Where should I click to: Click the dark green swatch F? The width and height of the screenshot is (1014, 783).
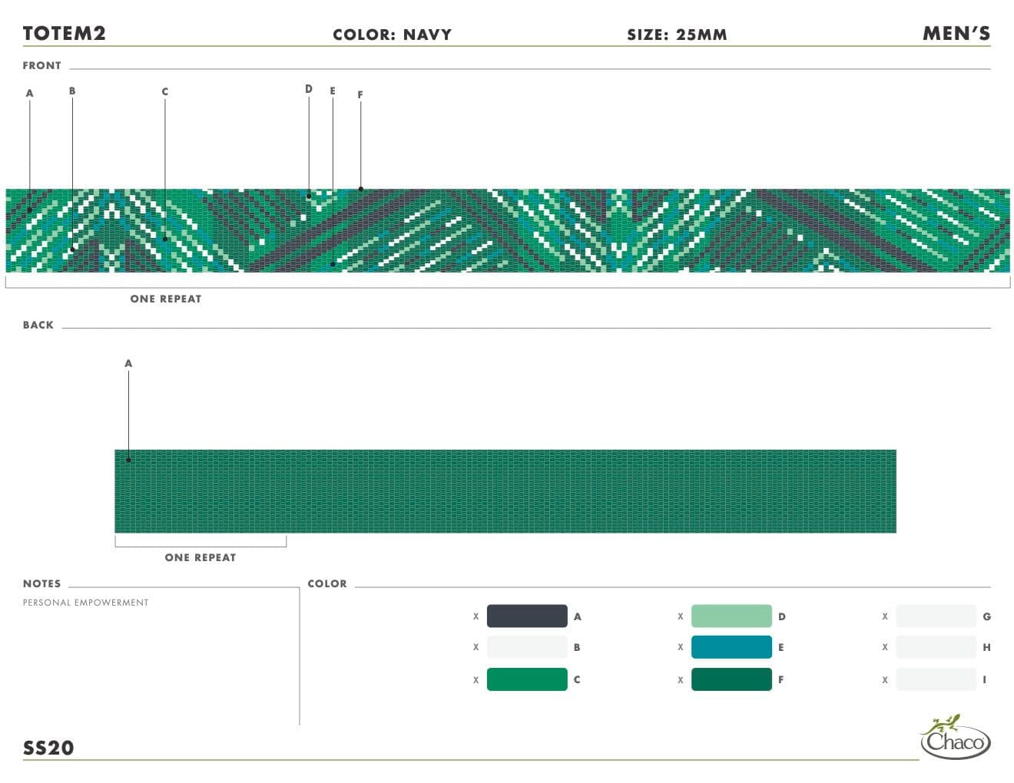click(731, 679)
